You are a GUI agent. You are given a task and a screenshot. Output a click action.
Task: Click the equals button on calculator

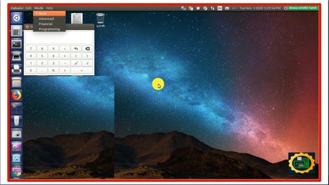82,70
